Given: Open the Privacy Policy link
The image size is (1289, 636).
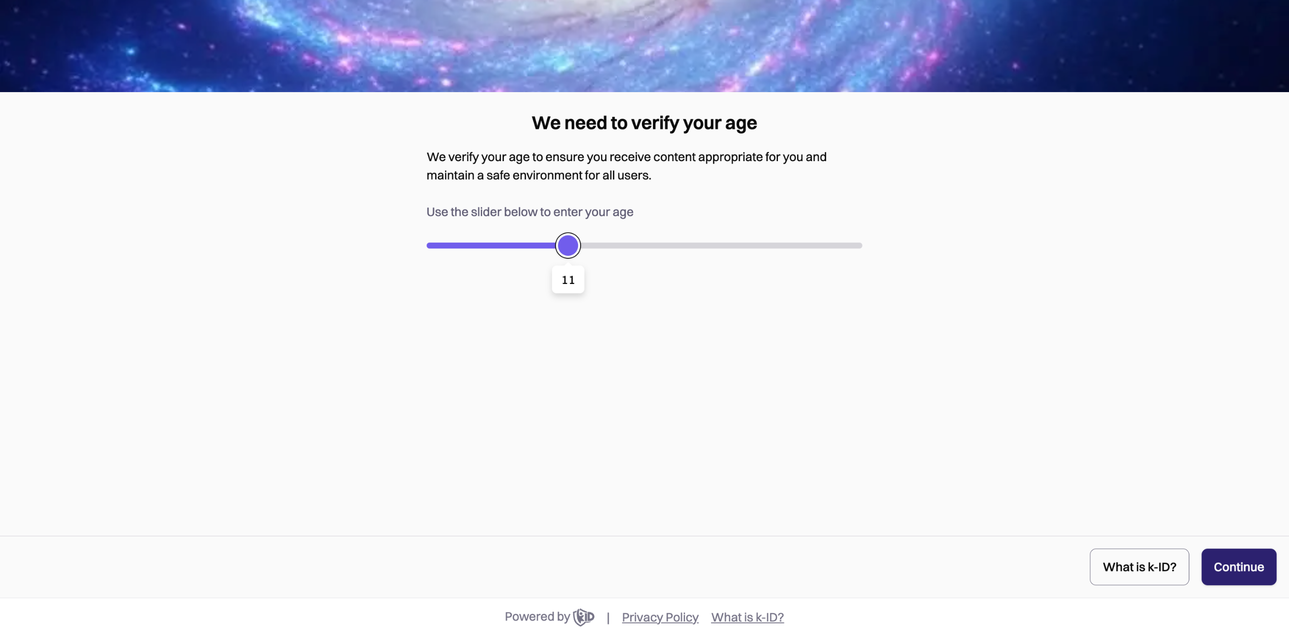Looking at the screenshot, I should click(x=660, y=617).
